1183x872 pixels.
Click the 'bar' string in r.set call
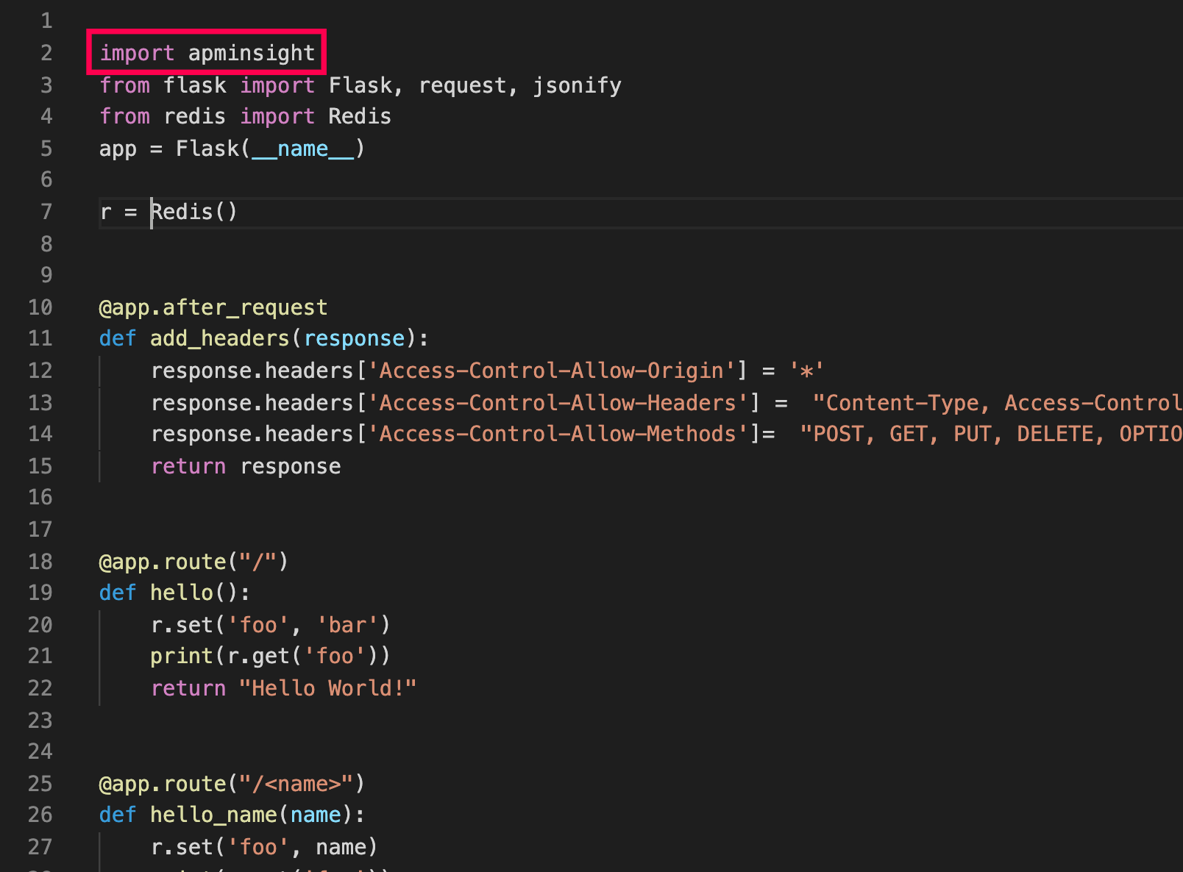click(347, 625)
